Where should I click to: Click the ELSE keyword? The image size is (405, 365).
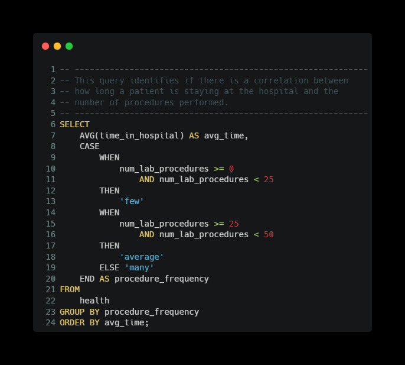[109, 267]
